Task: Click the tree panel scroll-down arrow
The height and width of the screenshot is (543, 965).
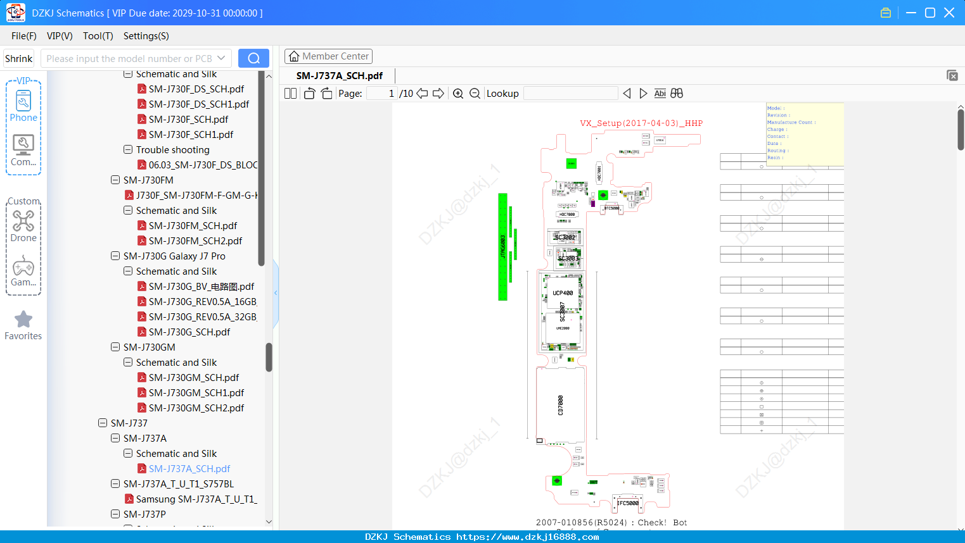Action: [x=269, y=522]
